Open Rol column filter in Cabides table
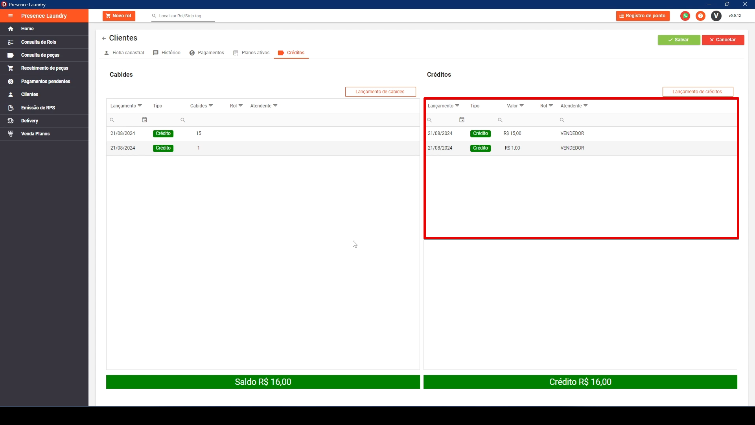 [x=241, y=106]
